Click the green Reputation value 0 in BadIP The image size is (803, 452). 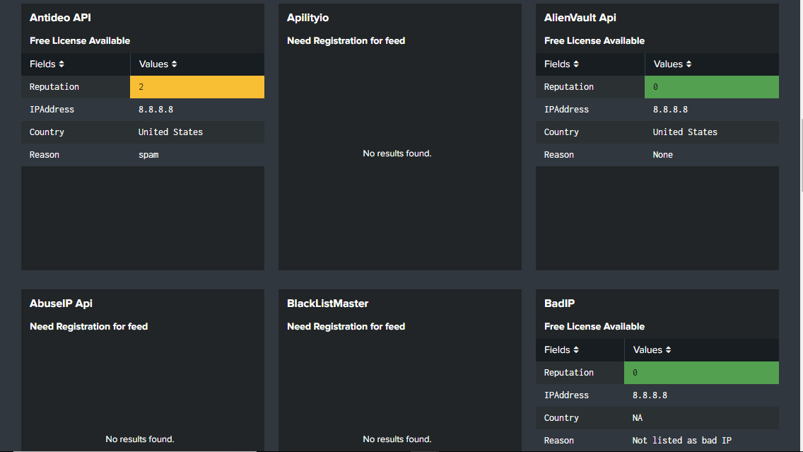(x=701, y=372)
